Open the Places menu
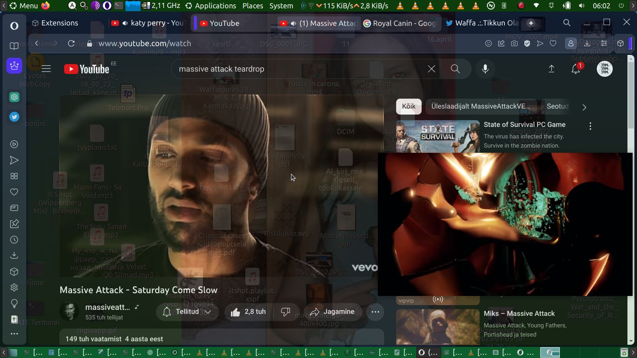Screen dimensions: 637x358 [x=253, y=6]
